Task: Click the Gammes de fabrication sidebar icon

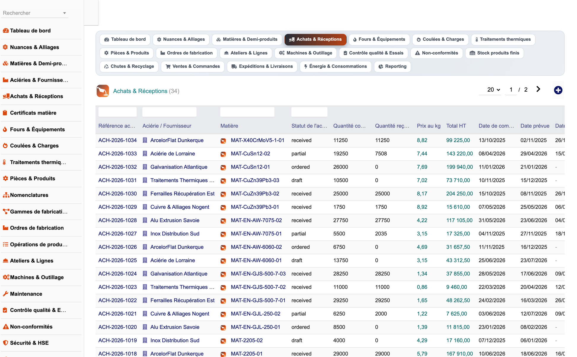Action: tap(6, 211)
